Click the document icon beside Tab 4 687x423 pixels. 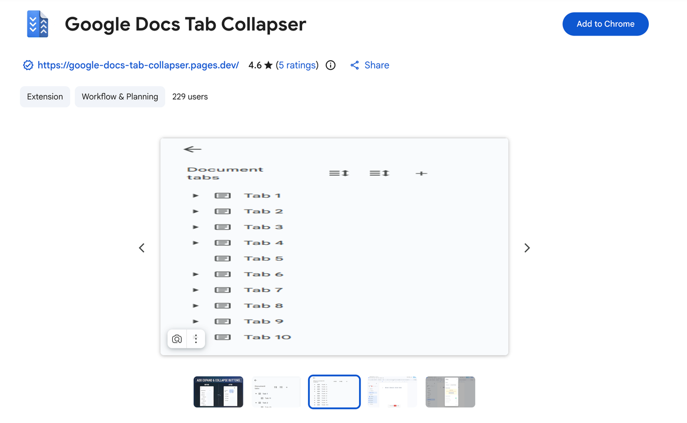[223, 243]
